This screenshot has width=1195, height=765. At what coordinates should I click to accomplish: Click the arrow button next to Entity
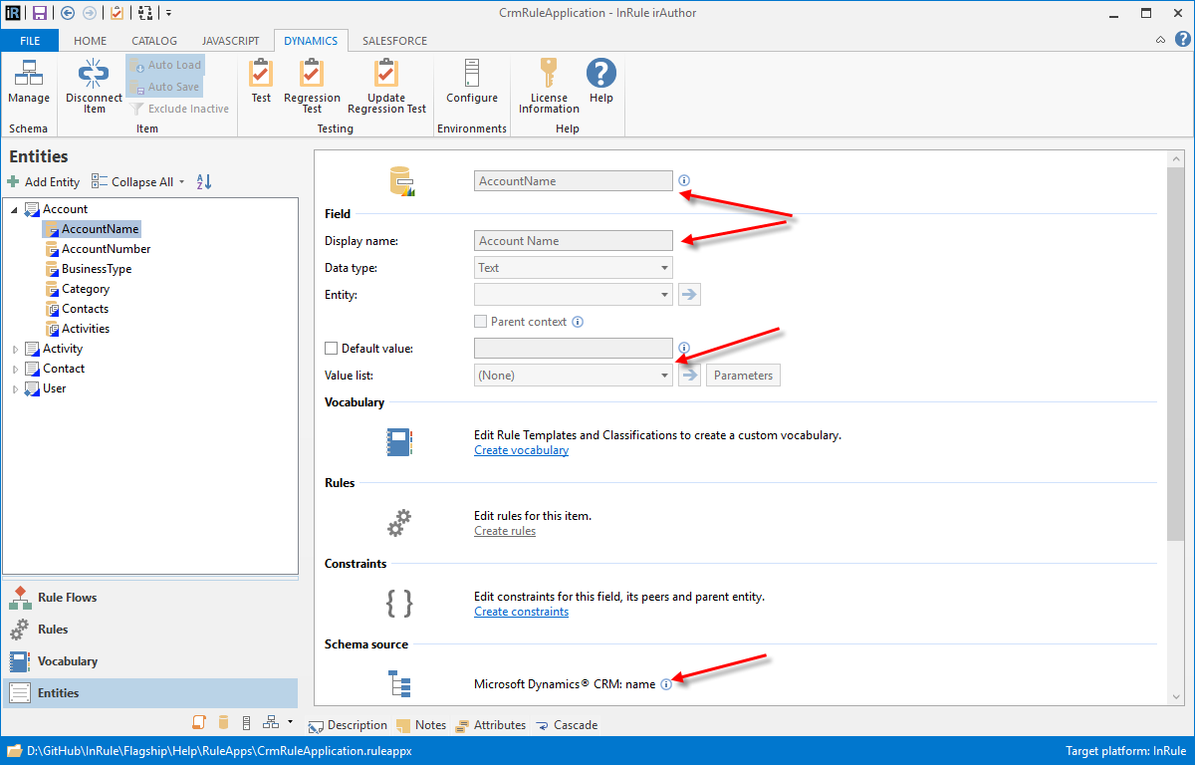tap(689, 295)
